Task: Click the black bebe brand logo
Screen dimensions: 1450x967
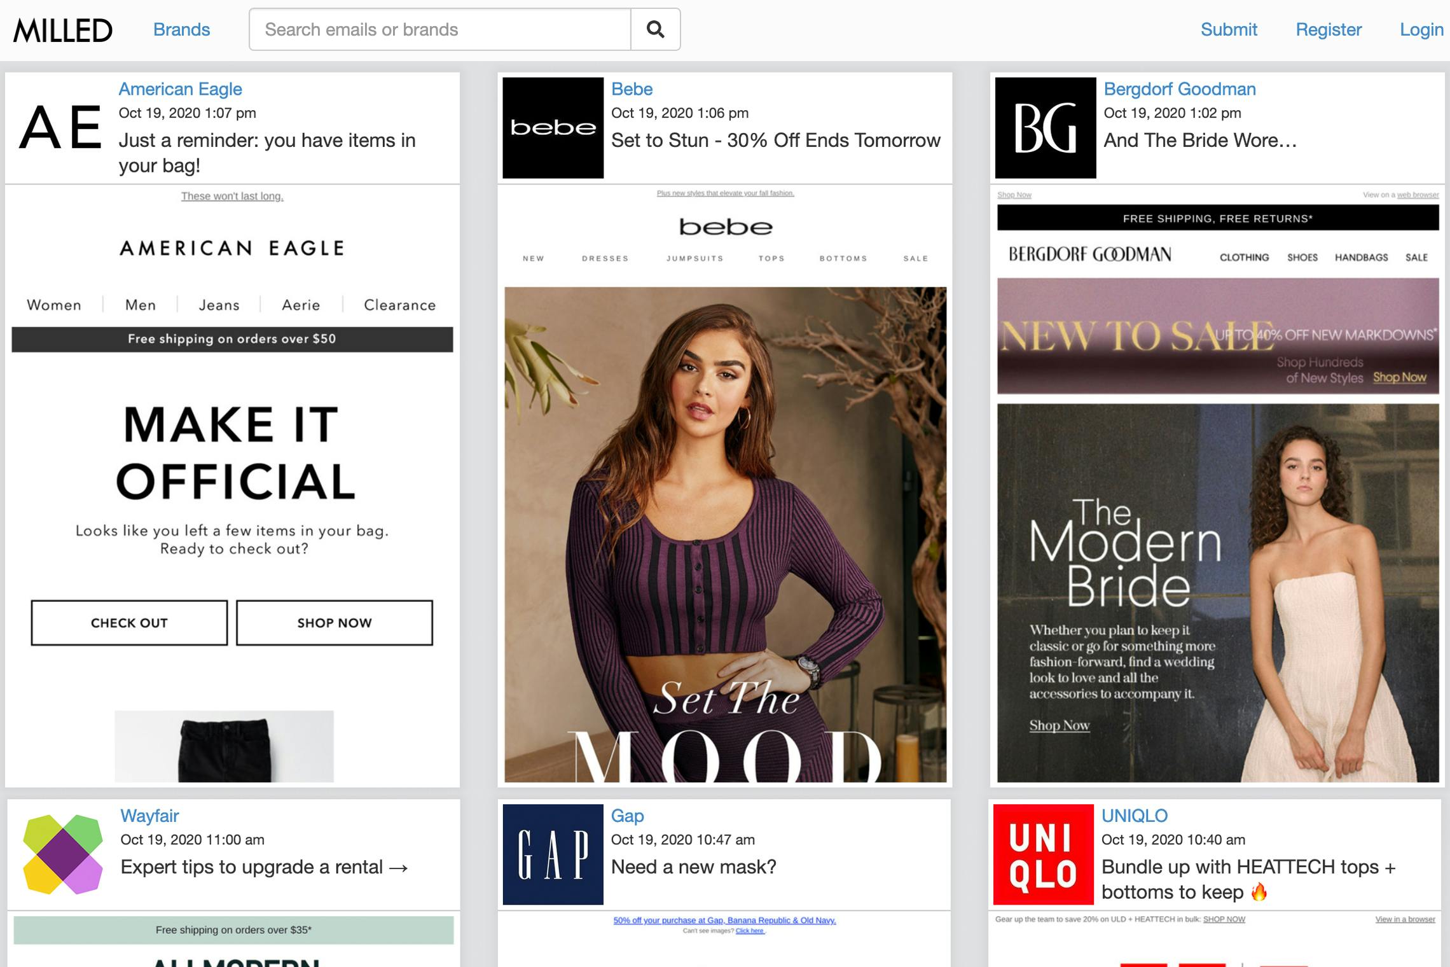Action: tap(553, 128)
